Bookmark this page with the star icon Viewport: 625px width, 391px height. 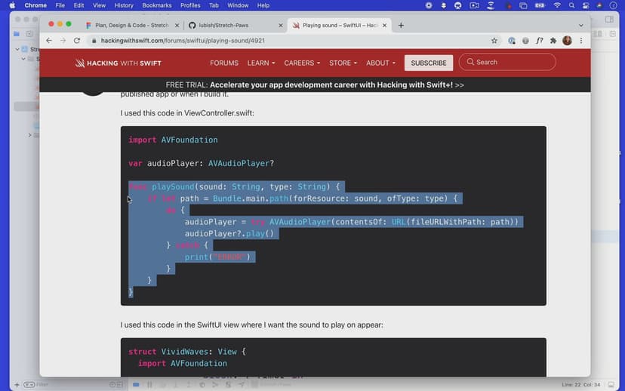click(x=494, y=41)
